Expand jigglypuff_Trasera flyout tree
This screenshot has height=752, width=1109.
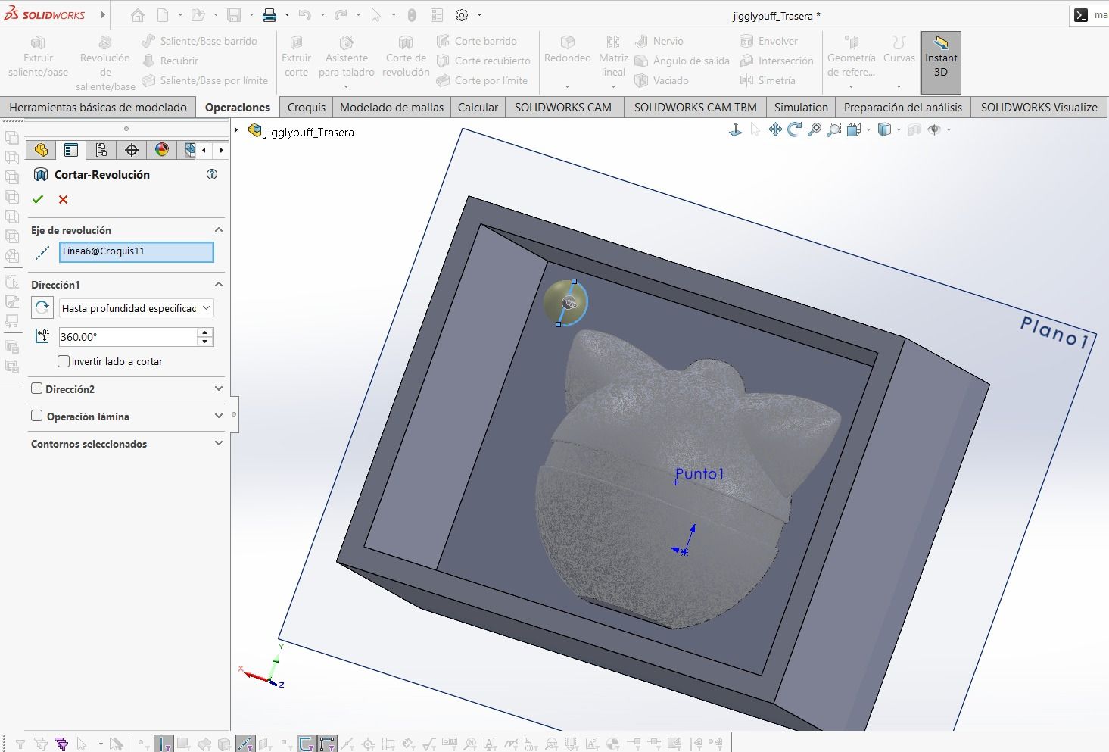[236, 131]
